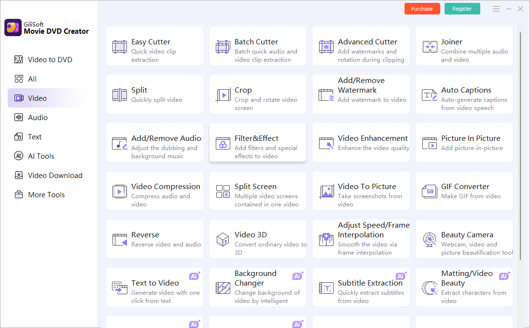The width and height of the screenshot is (530, 328).
Task: Open the Video Compression icon
Action: point(120,191)
